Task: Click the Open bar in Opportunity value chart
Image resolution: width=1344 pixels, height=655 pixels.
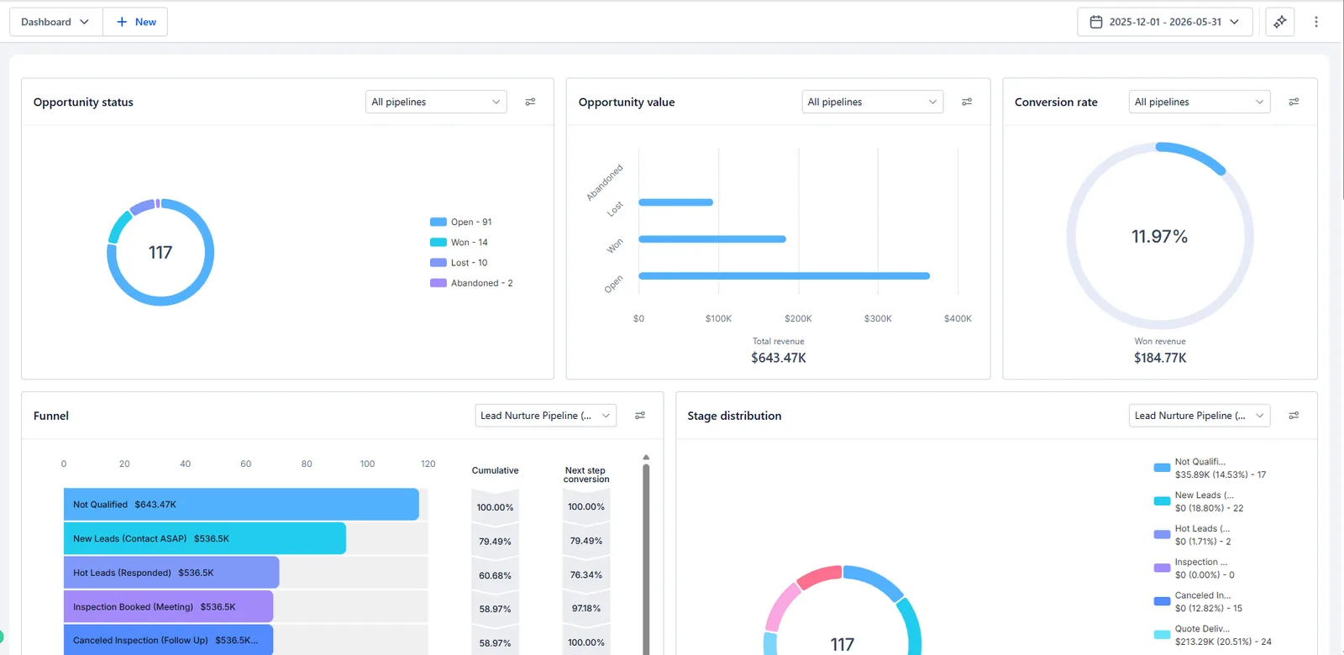Action: click(784, 275)
